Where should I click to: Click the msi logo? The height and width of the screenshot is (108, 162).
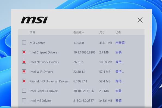pos(34,20)
